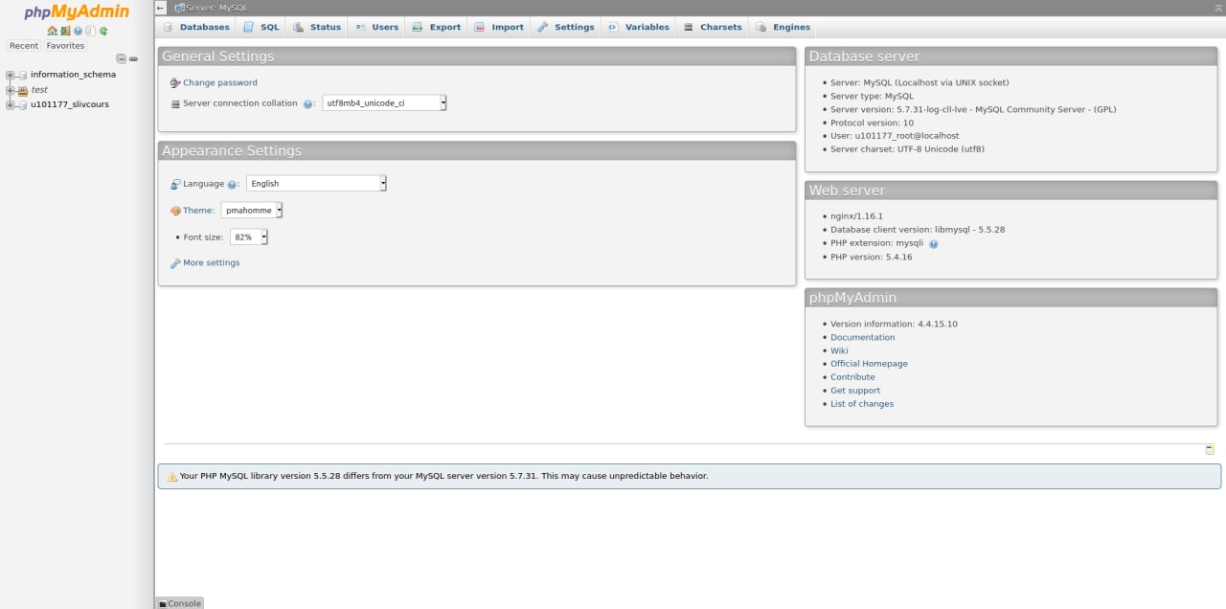The width and height of the screenshot is (1226, 609).
Task: Click the phpMyAdmin logo
Action: point(77,12)
